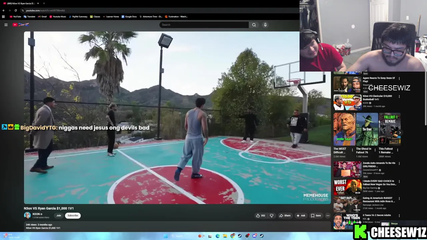Close the N3on VS Ryan Garcia tab
The width and height of the screenshot is (427, 240).
38,3
